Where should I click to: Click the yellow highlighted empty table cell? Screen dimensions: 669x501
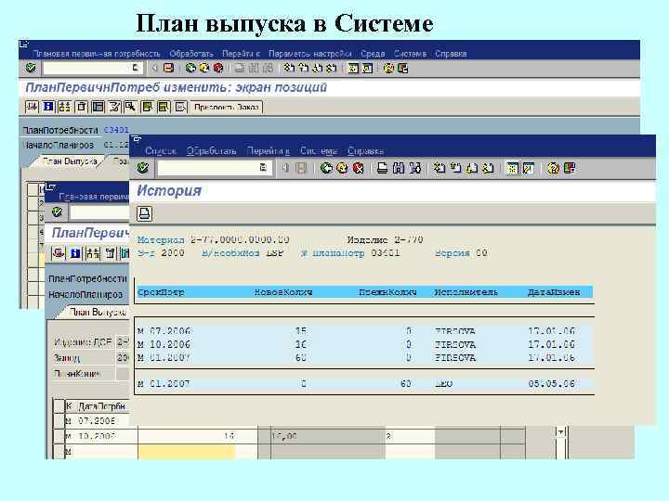tap(186, 452)
